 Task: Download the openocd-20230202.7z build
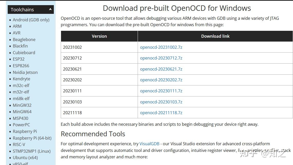click(x=161, y=80)
